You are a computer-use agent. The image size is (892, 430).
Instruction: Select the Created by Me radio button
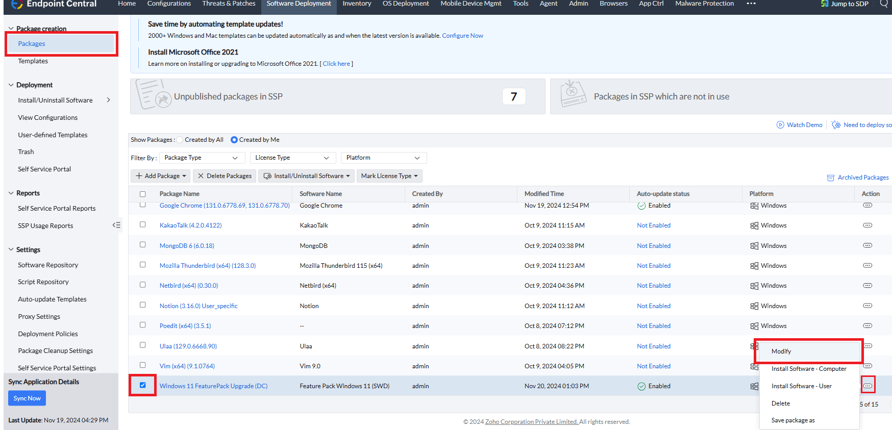[234, 140]
